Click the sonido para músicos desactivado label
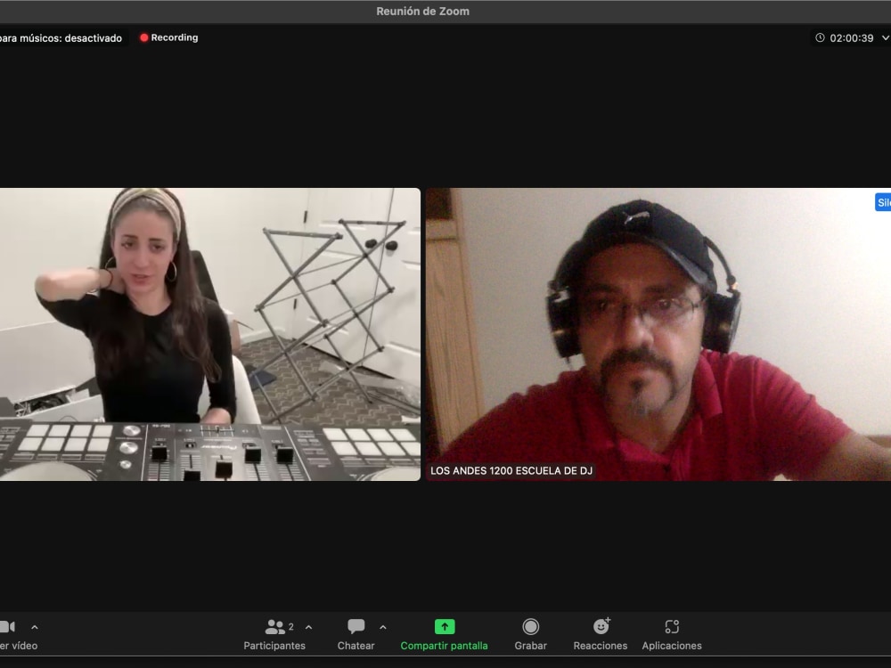Image resolution: width=891 pixels, height=668 pixels. click(61, 38)
